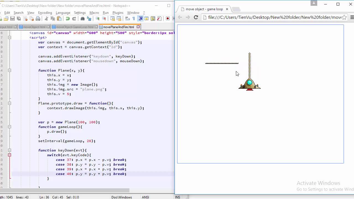The height and width of the screenshot is (199, 354).
Task: Close the moveObject.html editor tab
Action: [x=48, y=27]
